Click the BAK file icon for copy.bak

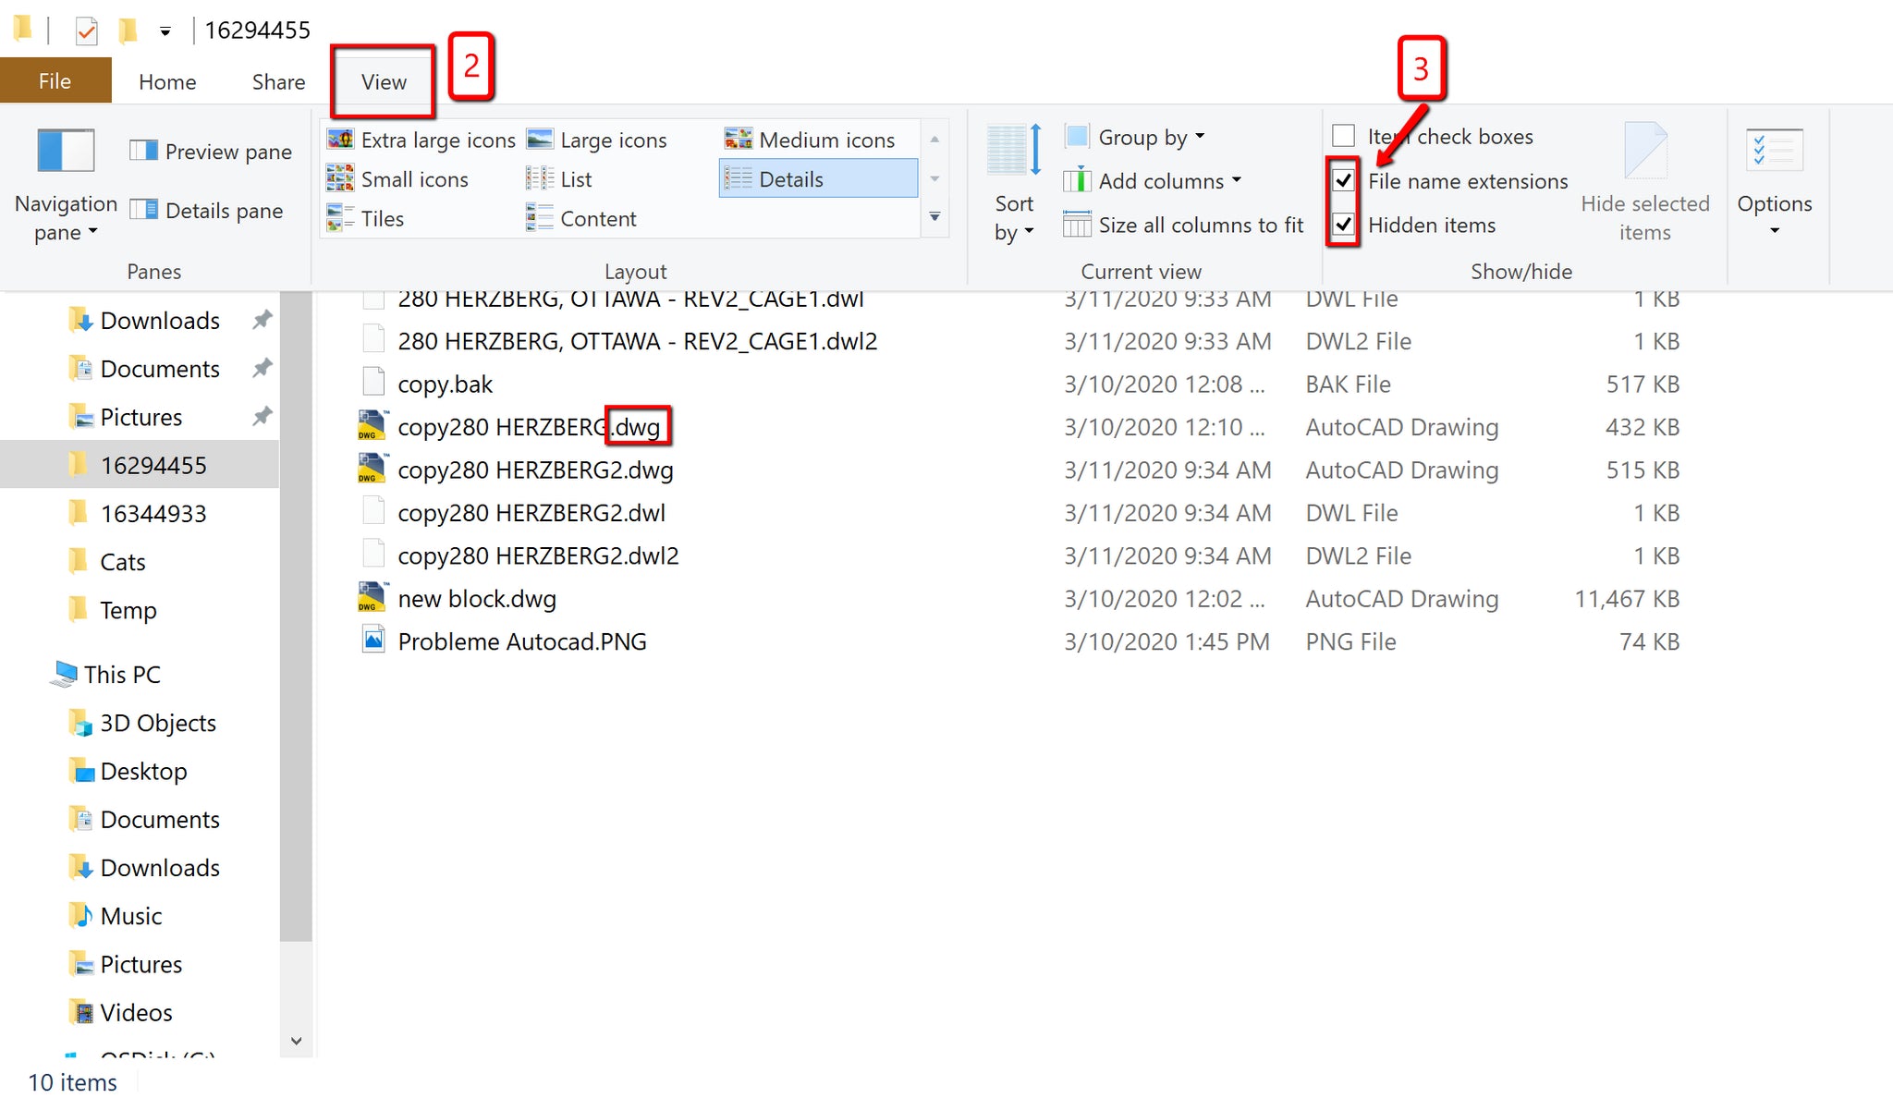[x=370, y=383]
